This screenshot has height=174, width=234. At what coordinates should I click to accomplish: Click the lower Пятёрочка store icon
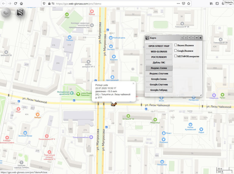(162, 161)
